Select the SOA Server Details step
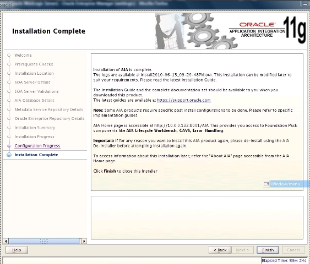This screenshot has width=310, height=264. point(32,82)
